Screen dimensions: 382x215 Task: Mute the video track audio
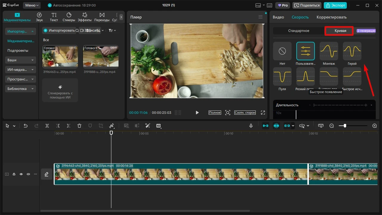[x=28, y=174]
